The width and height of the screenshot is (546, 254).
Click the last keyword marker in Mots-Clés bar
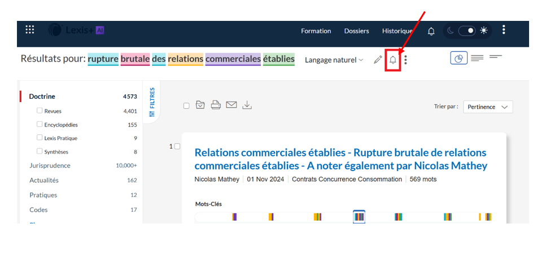pyautogui.click(x=488, y=217)
